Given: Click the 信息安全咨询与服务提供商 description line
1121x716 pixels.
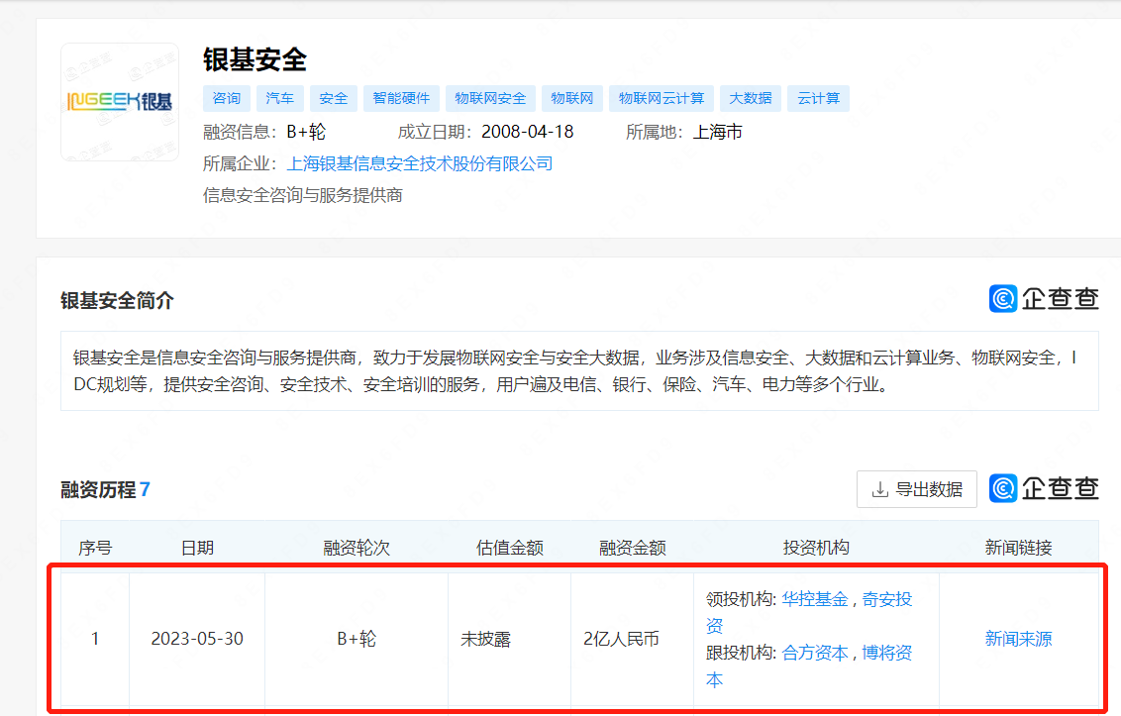Looking at the screenshot, I should click(x=303, y=195).
